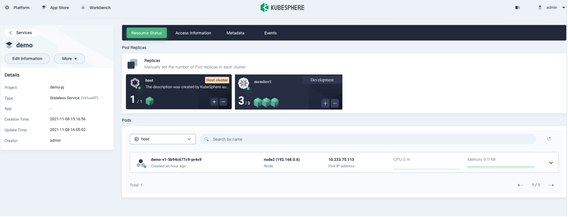568x217 pixels.
Task: Click the Edit Information button
Action: [27, 59]
